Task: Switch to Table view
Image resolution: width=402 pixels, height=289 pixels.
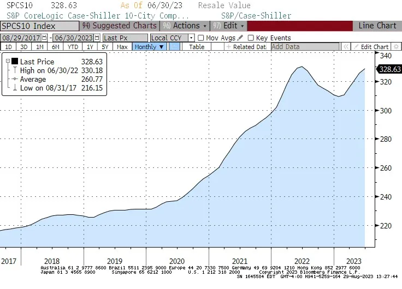Action: (x=197, y=46)
